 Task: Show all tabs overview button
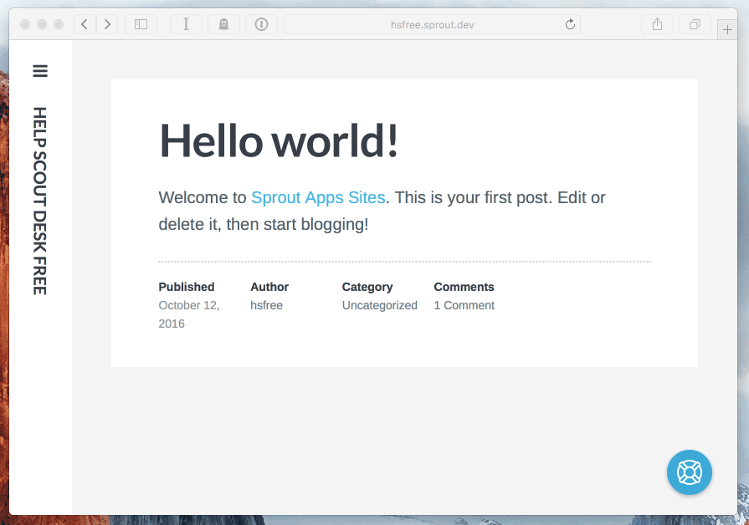[695, 24]
